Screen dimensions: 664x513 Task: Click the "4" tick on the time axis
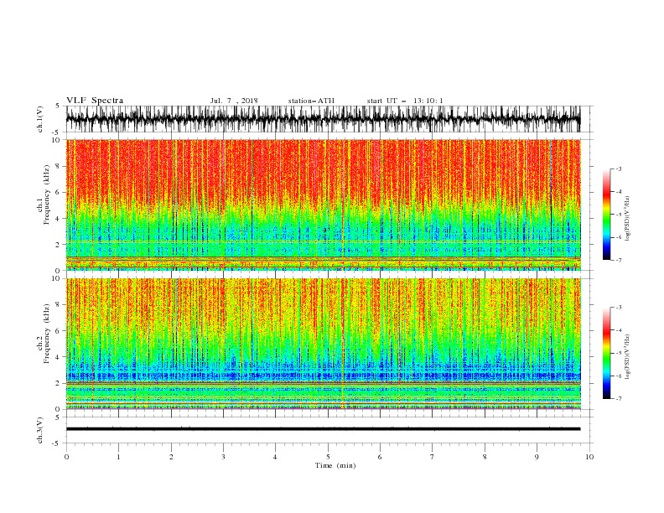tap(276, 457)
